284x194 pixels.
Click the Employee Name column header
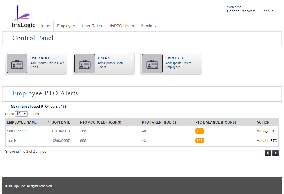pos(22,122)
